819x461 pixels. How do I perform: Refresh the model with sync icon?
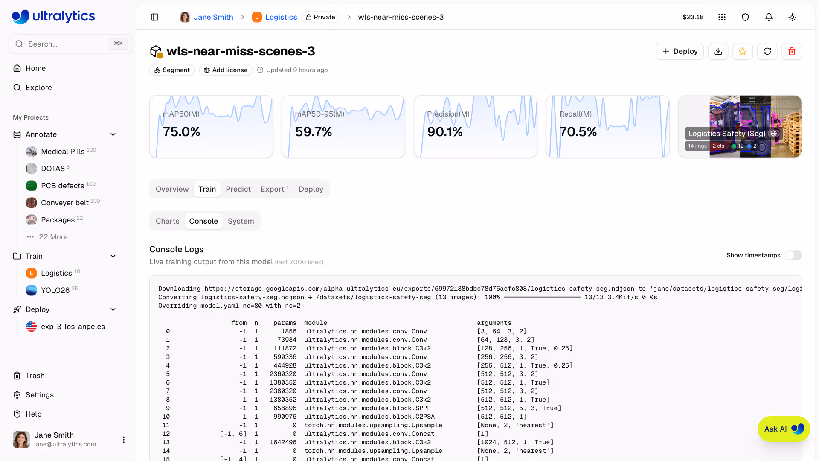767,51
